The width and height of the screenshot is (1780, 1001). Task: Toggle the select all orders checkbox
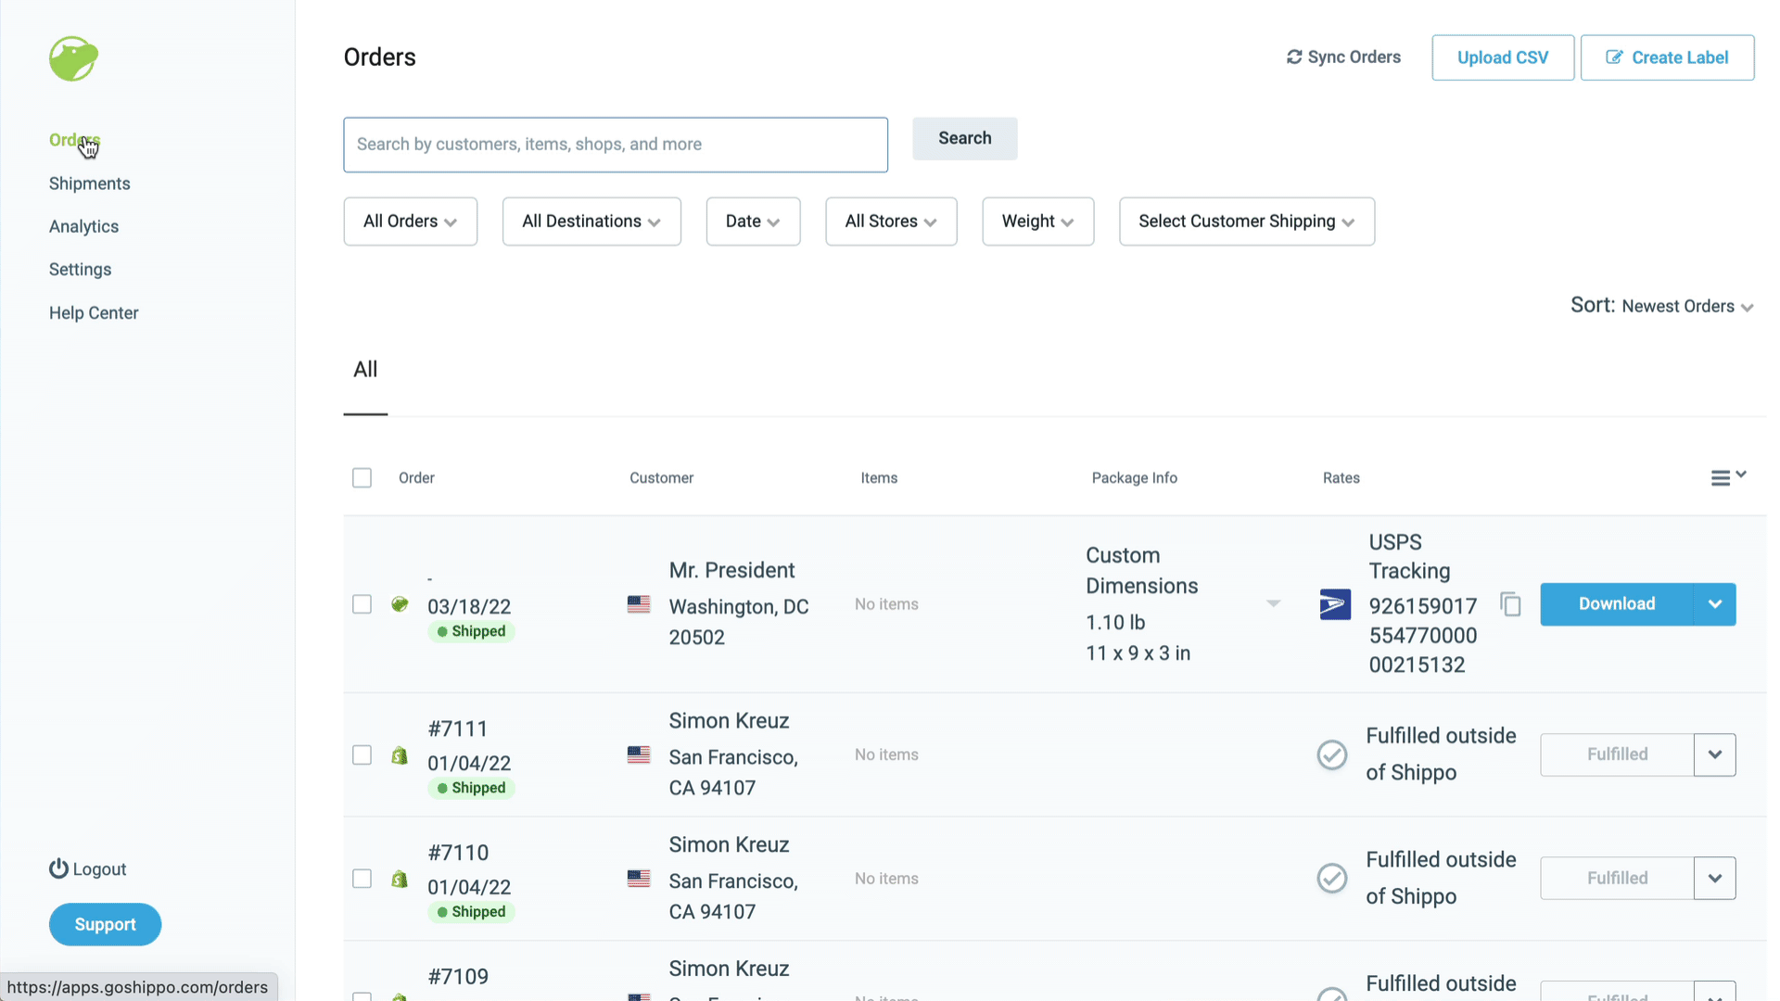362,476
